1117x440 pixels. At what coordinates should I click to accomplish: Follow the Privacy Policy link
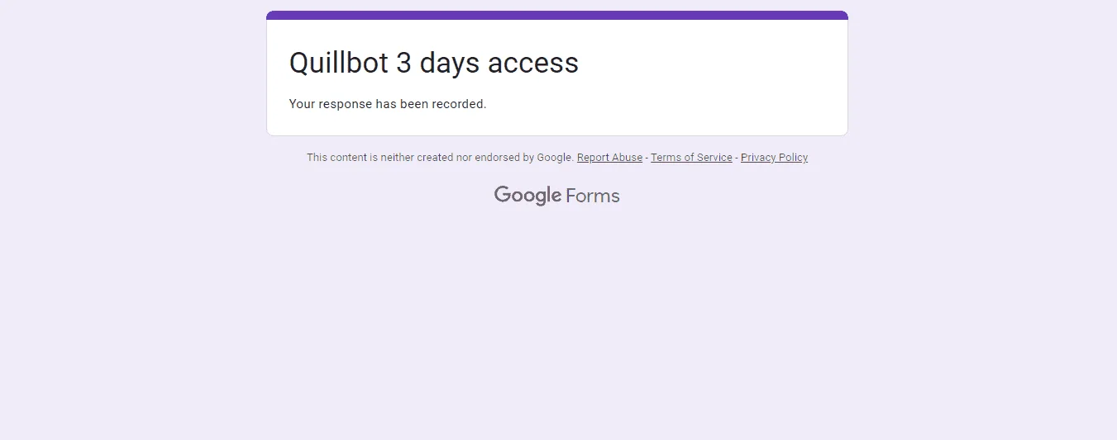(x=774, y=158)
